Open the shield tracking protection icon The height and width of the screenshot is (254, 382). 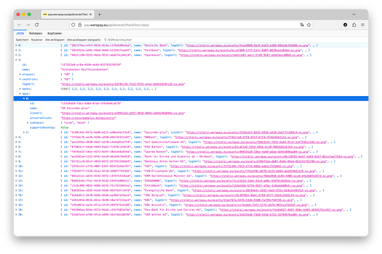pyautogui.click(x=73, y=25)
